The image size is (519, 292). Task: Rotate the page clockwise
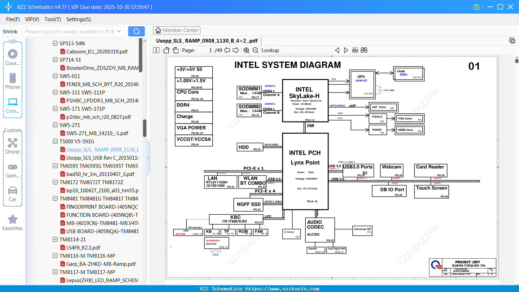tap(175, 50)
